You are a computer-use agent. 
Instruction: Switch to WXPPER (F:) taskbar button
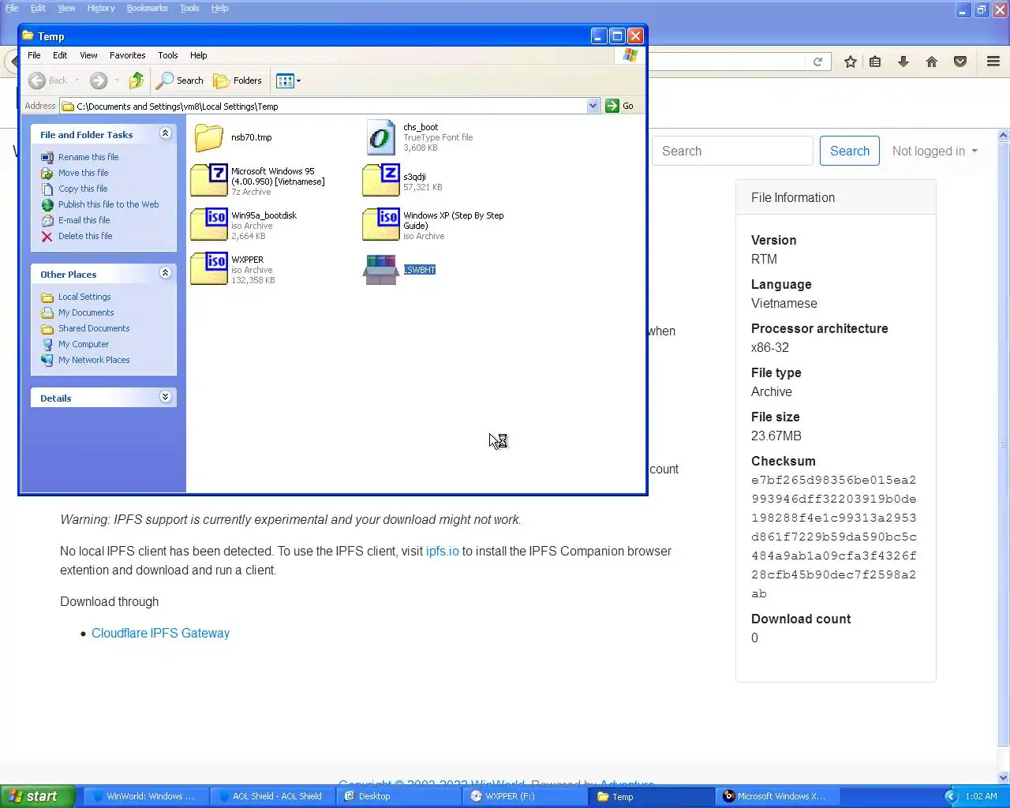526,796
